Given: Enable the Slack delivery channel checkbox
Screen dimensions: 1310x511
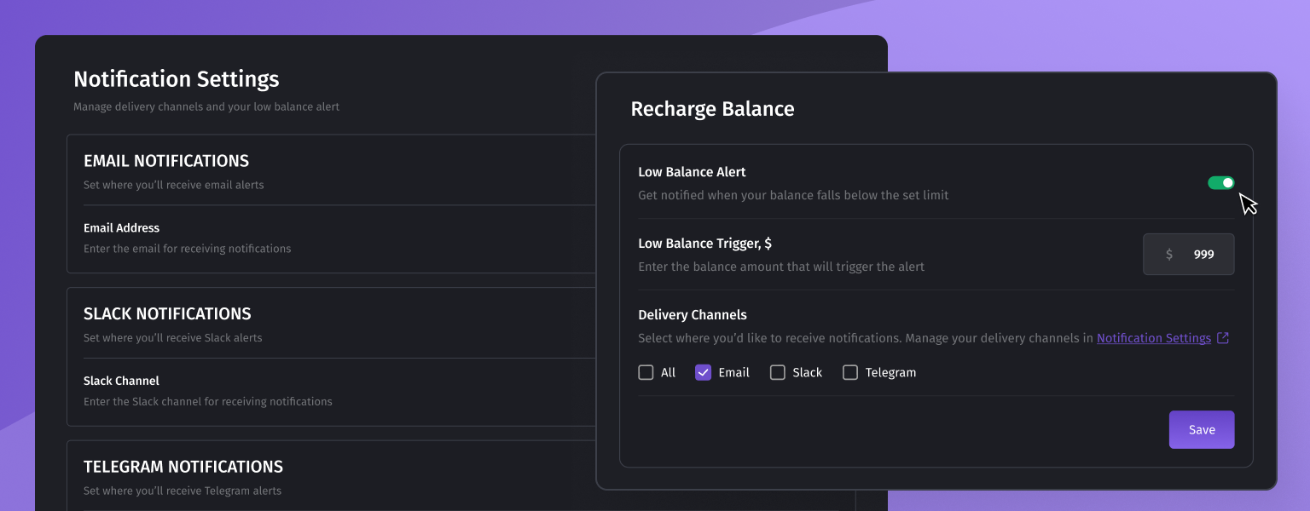Looking at the screenshot, I should point(778,372).
